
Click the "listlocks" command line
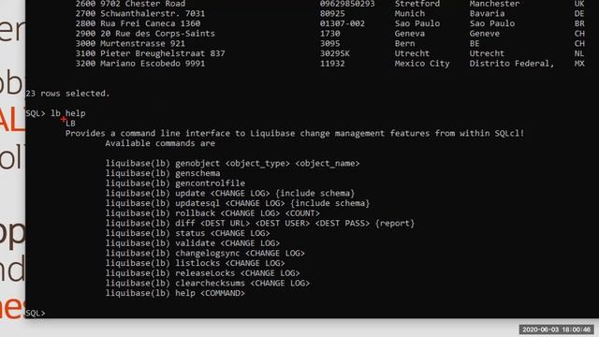coord(196,263)
